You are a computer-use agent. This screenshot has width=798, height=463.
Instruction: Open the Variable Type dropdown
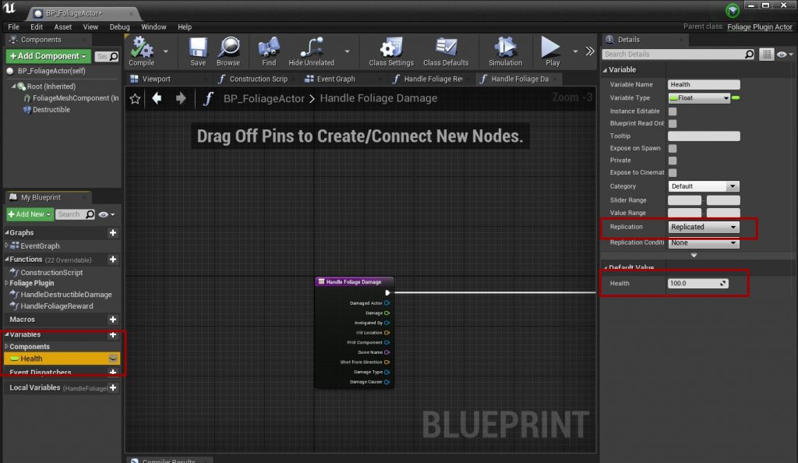pos(699,97)
